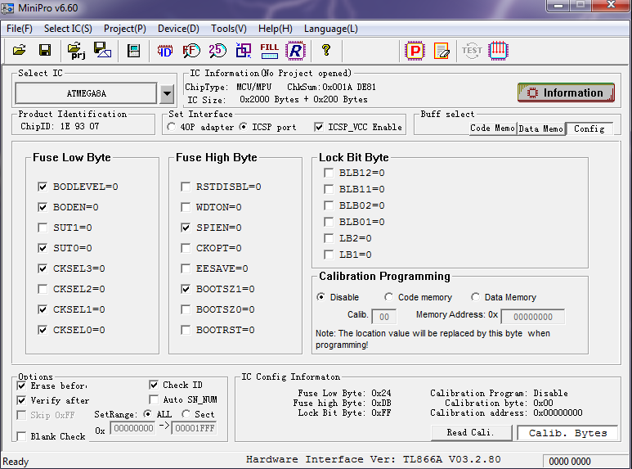Click the Information button

[x=566, y=92]
